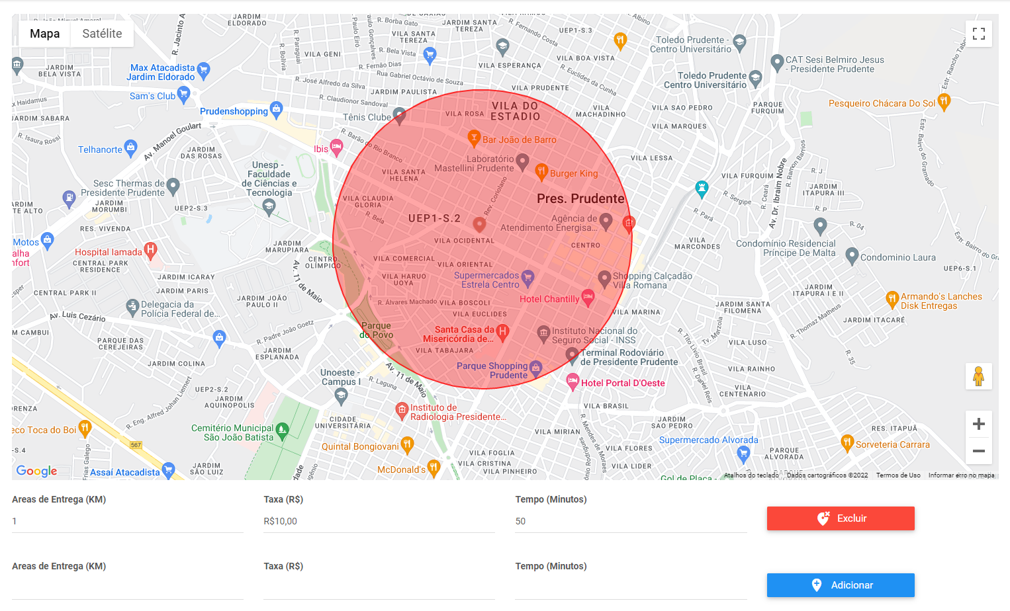
Task: Click the Ibis hotel marker
Action: tap(337, 147)
